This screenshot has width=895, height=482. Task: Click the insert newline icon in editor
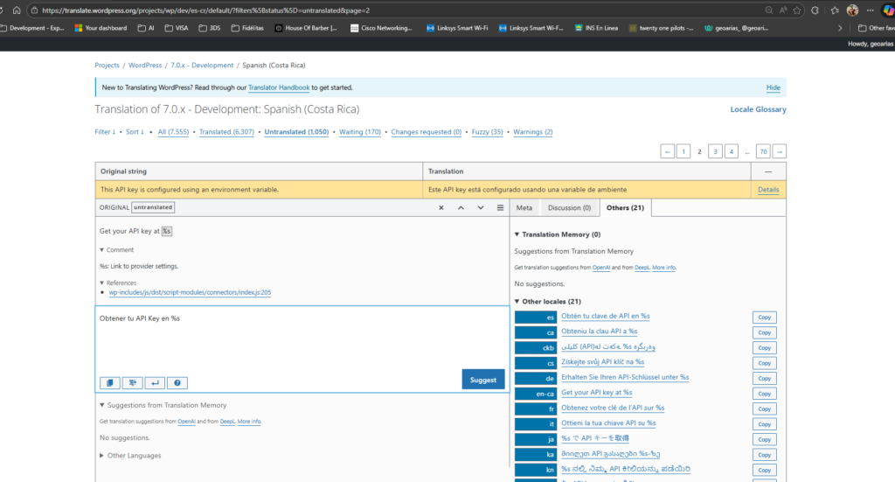155,382
